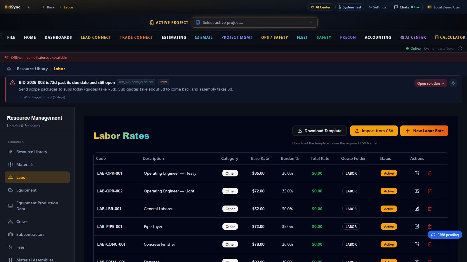Viewport: 467px width, 262px height.
Task: Open the EMAIL menu item
Action: [204, 37]
